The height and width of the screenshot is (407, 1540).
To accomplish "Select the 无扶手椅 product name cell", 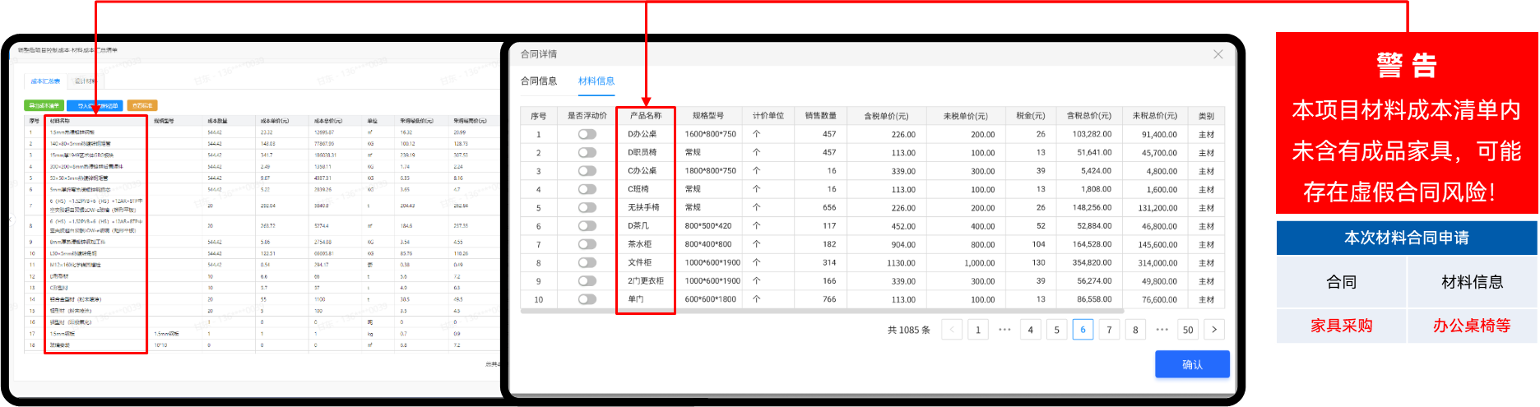I will point(644,207).
